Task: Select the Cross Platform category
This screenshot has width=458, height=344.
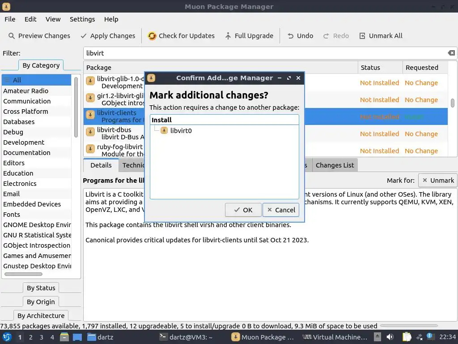Action: [x=36, y=112]
